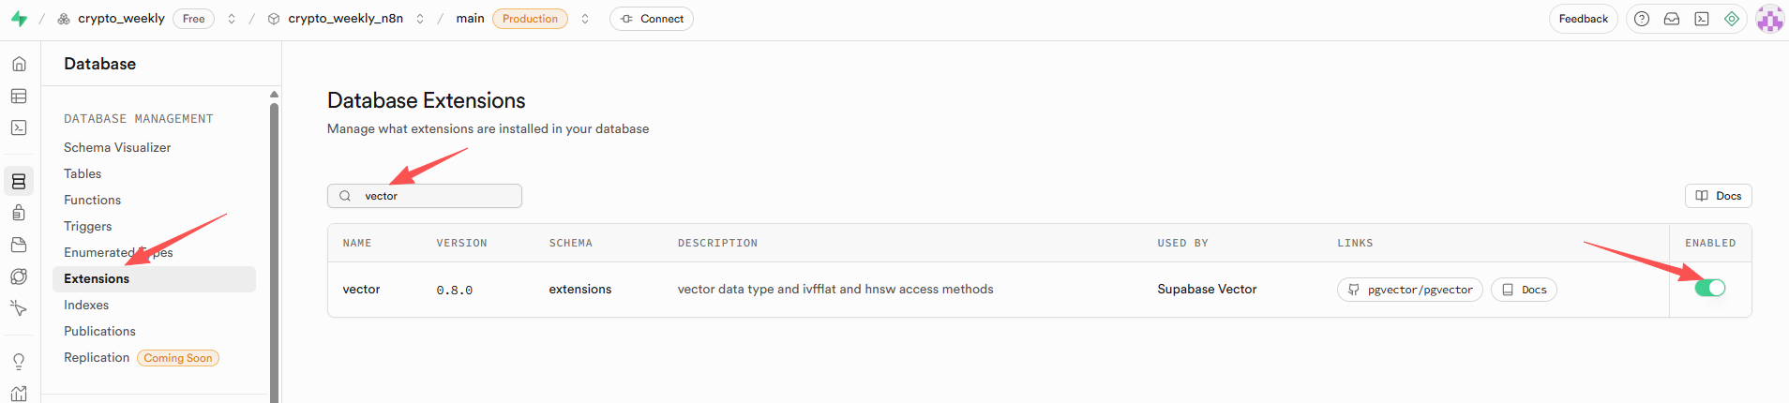Screen dimensions: 1789x403
Task: Disable the vector extension toggle
Action: tap(1709, 288)
